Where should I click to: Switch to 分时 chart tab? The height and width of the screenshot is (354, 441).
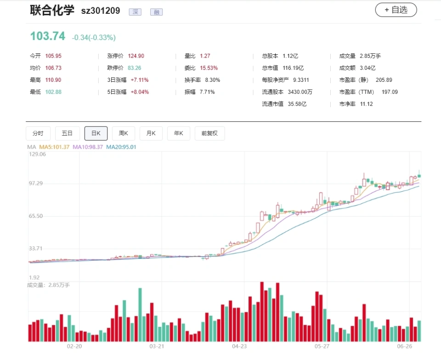pyautogui.click(x=38, y=133)
